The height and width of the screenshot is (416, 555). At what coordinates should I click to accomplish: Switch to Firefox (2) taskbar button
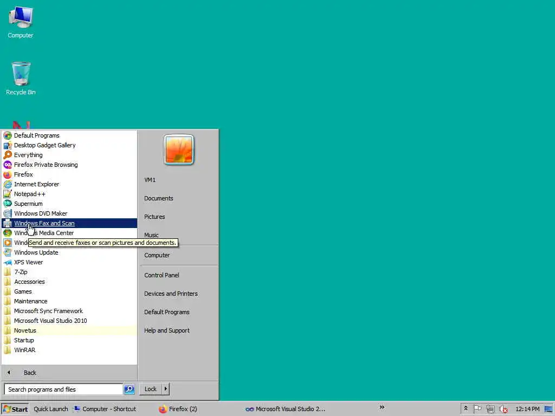click(x=178, y=409)
